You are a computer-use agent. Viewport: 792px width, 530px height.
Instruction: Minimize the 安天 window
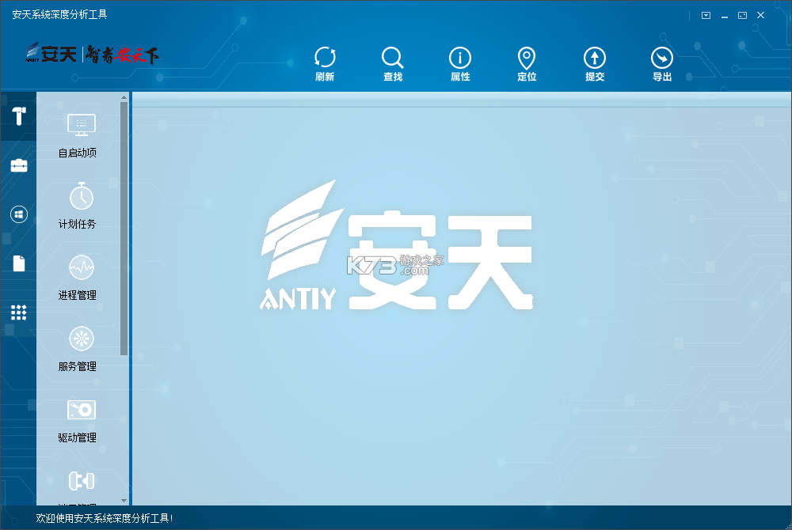click(x=725, y=16)
